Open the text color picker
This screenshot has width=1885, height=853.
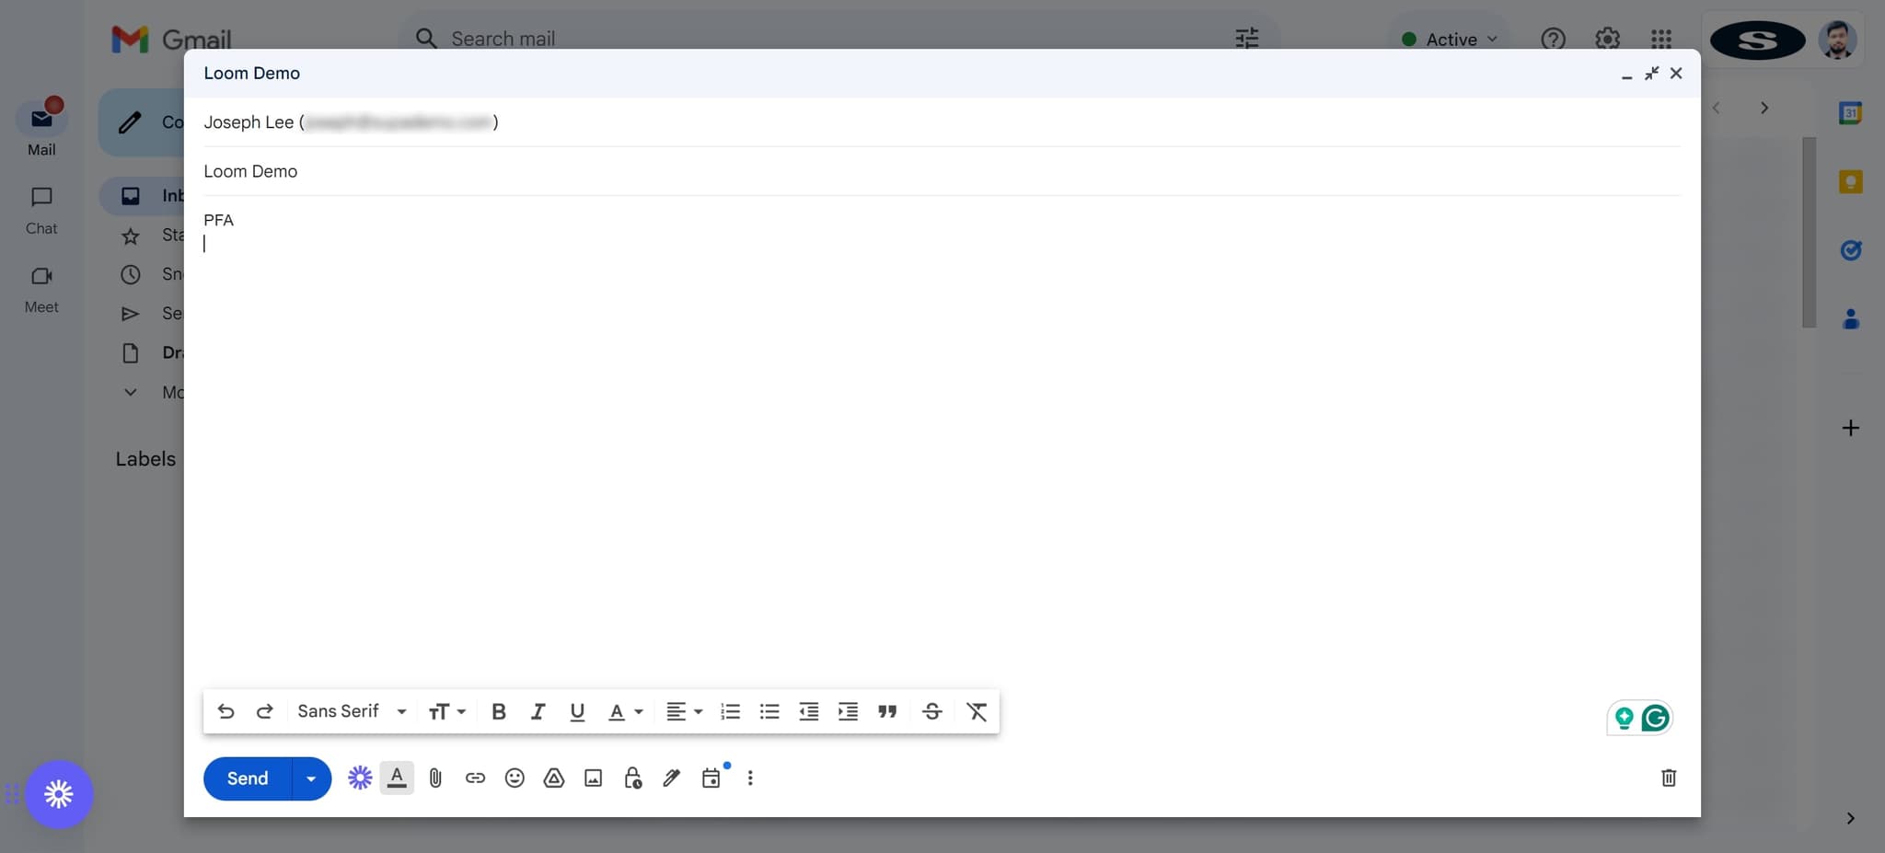coord(624,710)
